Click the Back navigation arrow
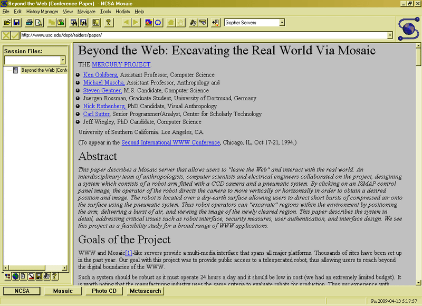 pos(125,23)
